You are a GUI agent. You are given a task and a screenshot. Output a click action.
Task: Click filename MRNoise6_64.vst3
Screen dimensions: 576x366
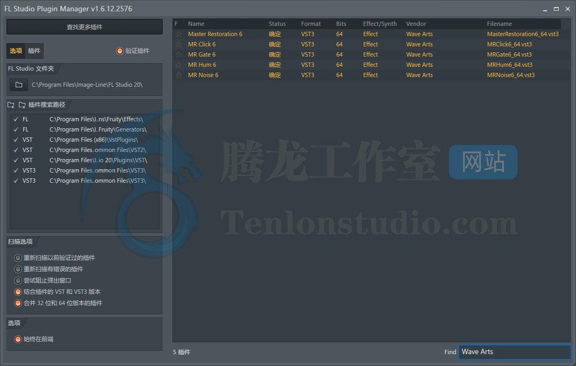pos(511,75)
